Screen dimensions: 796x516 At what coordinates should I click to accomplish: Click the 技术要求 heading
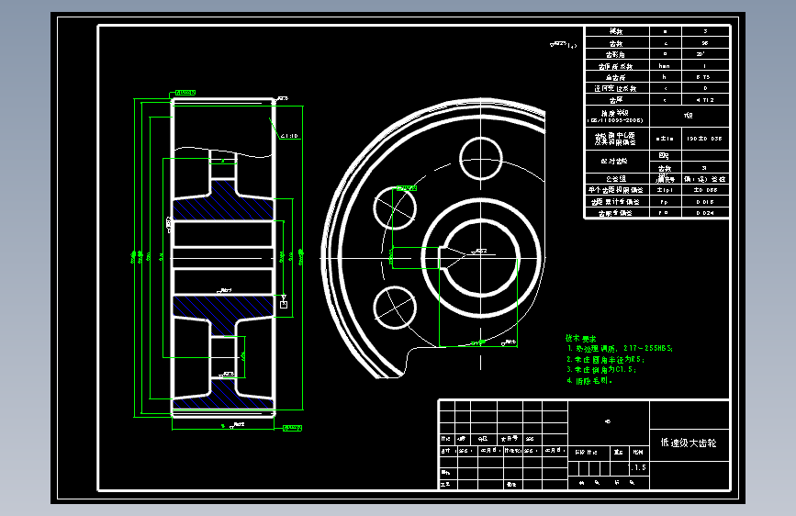tap(581, 338)
